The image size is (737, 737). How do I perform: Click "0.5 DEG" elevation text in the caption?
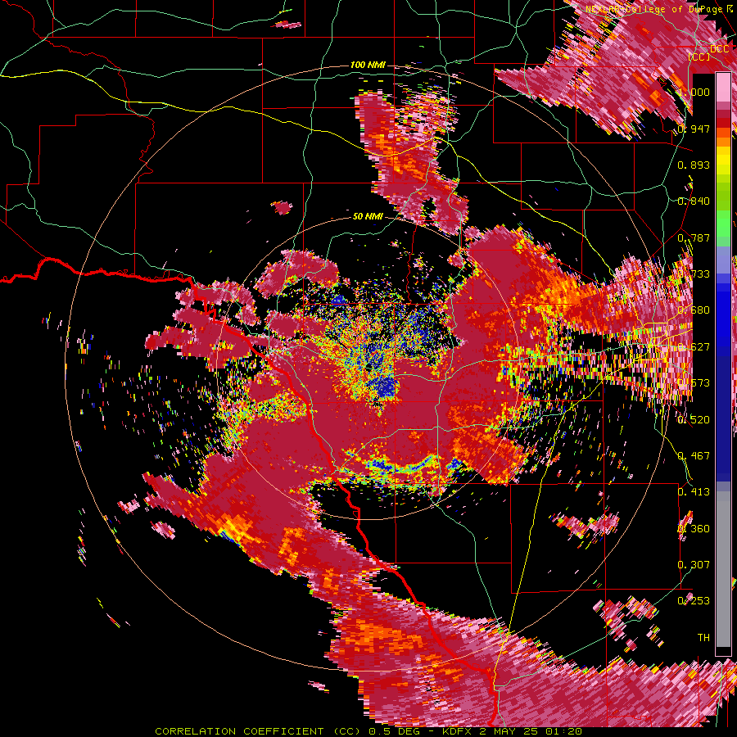(x=394, y=731)
